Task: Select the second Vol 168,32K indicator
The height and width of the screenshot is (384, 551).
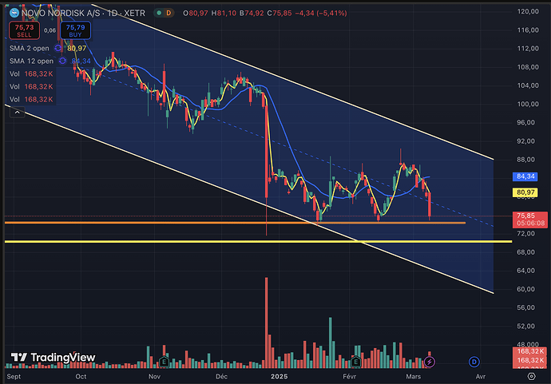Action: (31, 86)
